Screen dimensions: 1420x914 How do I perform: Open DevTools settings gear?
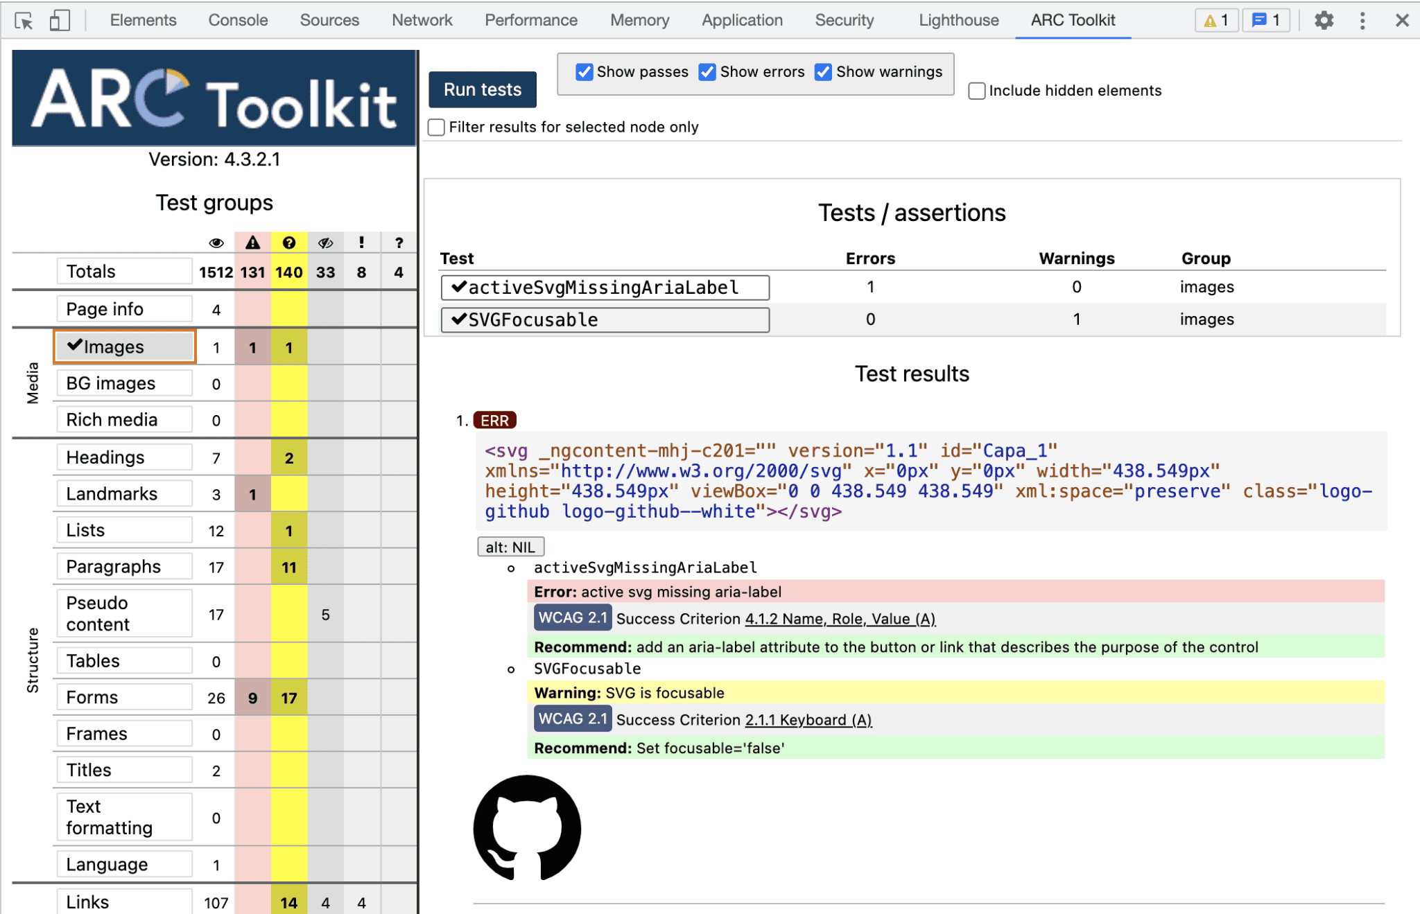(1324, 21)
